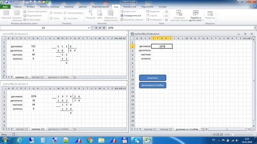
Task: Open a Новое окно new window
Action: click(128, 12)
